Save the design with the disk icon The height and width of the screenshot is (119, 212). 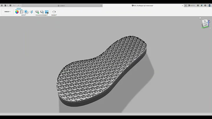10,5
